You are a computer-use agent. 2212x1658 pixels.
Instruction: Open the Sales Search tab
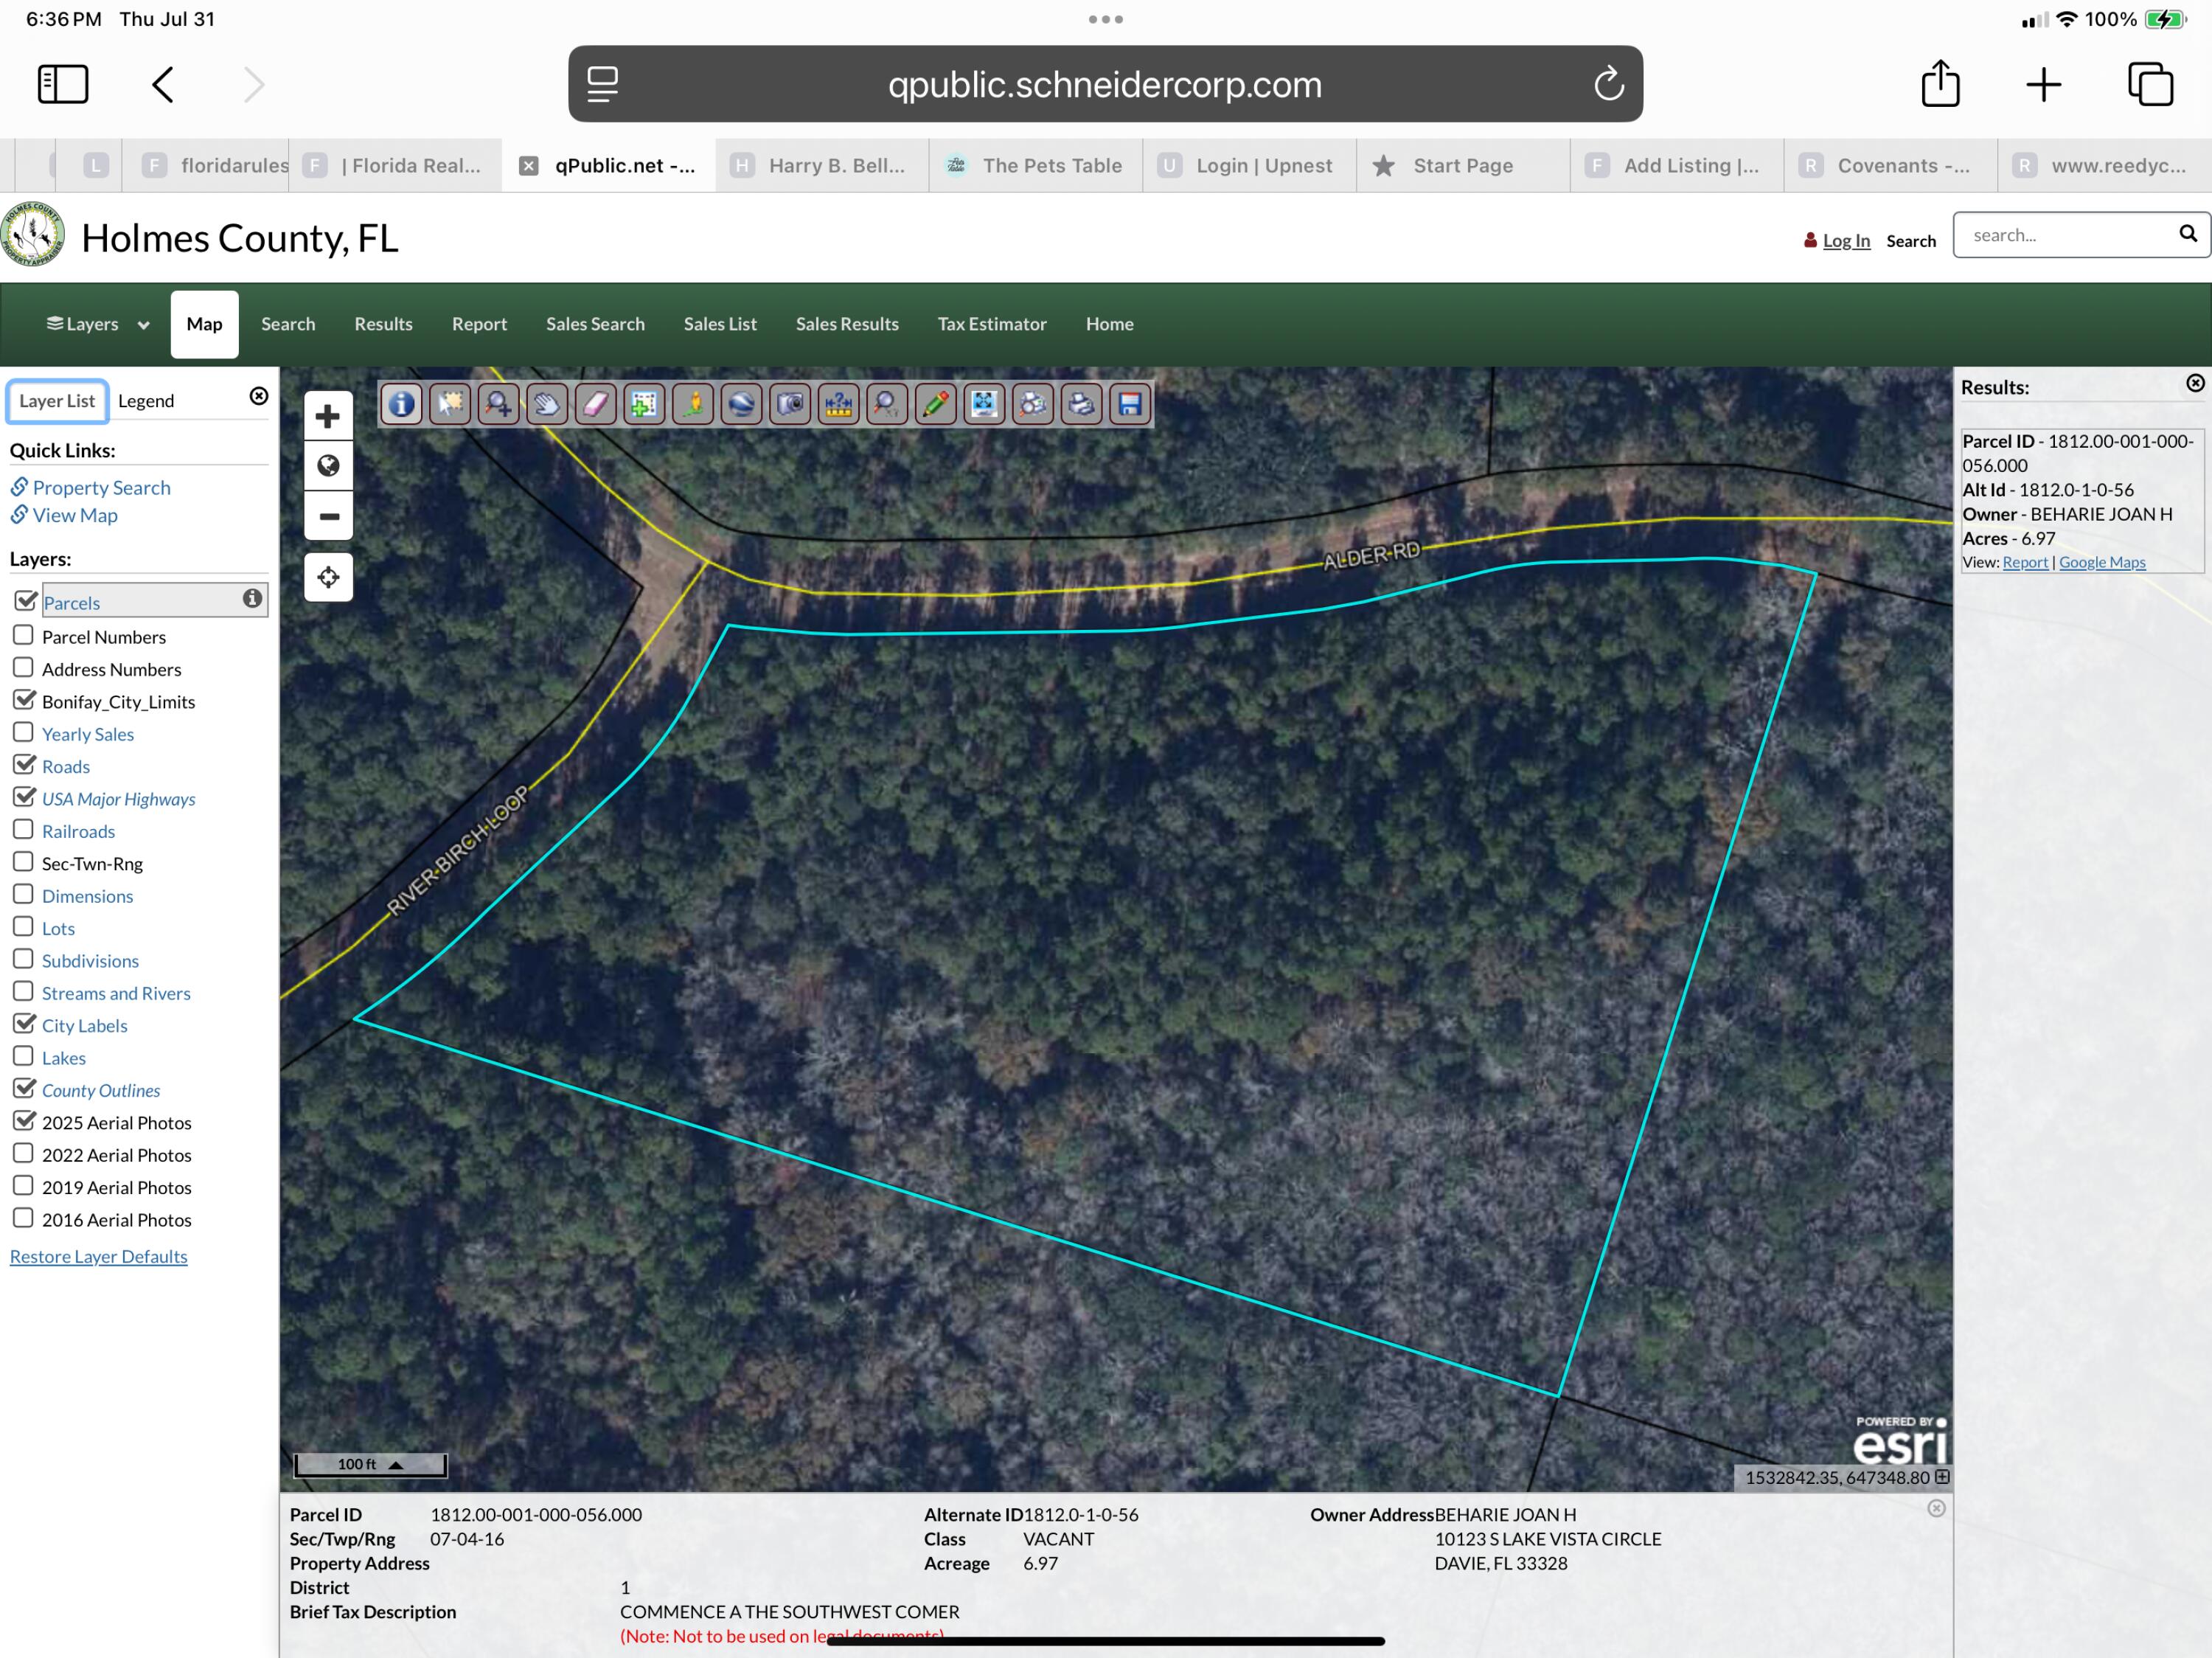[594, 324]
